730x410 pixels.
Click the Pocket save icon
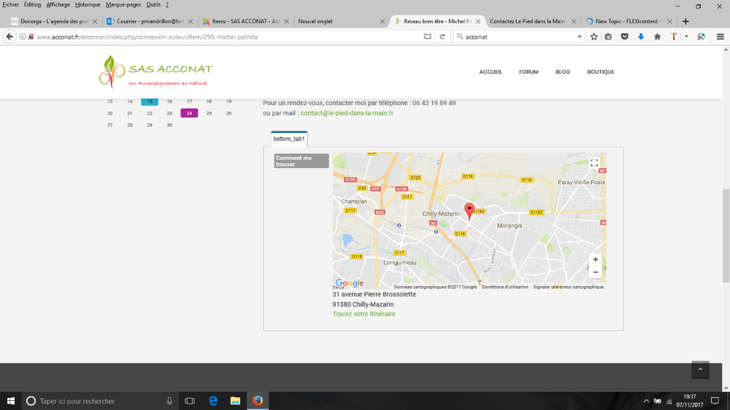624,36
